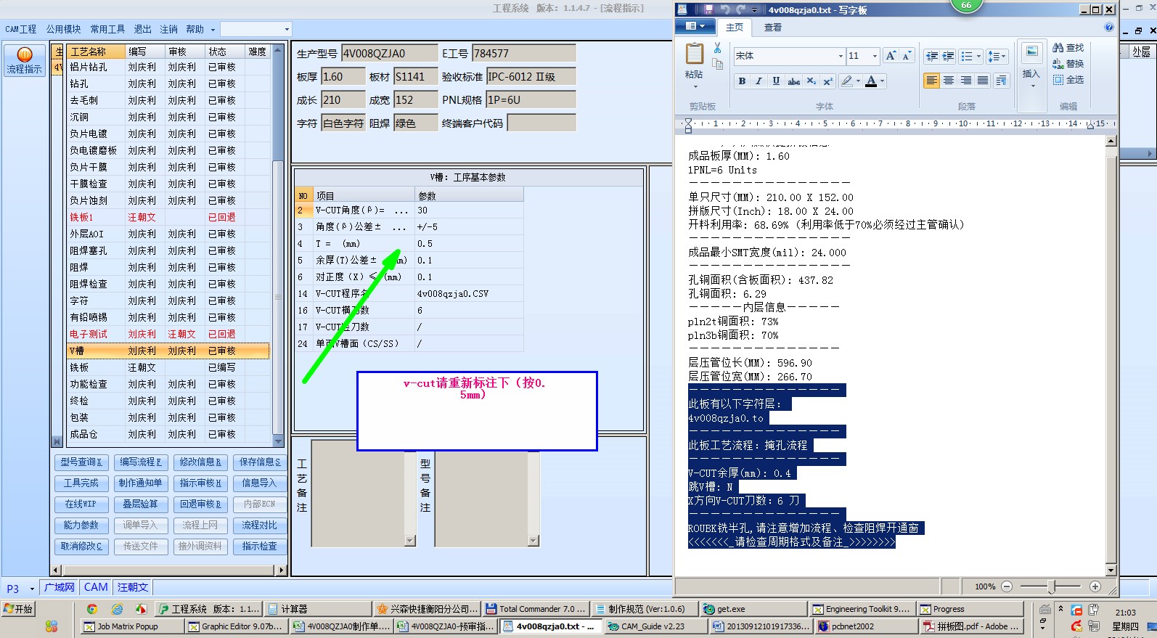Click 生产型号 input field 4V008QZJA0
1157x638 pixels.
point(390,53)
